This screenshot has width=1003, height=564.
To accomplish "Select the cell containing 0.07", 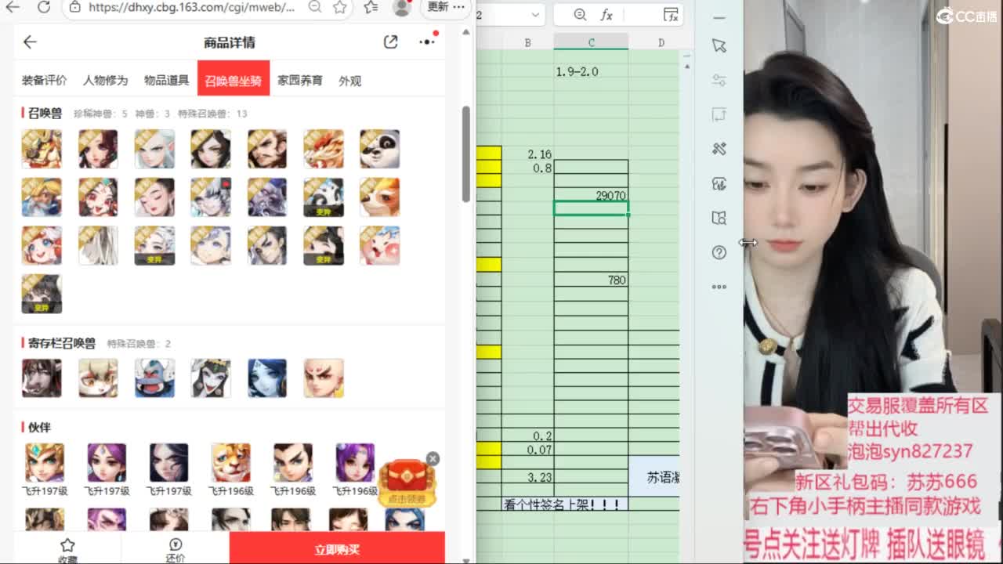I will (527, 450).
